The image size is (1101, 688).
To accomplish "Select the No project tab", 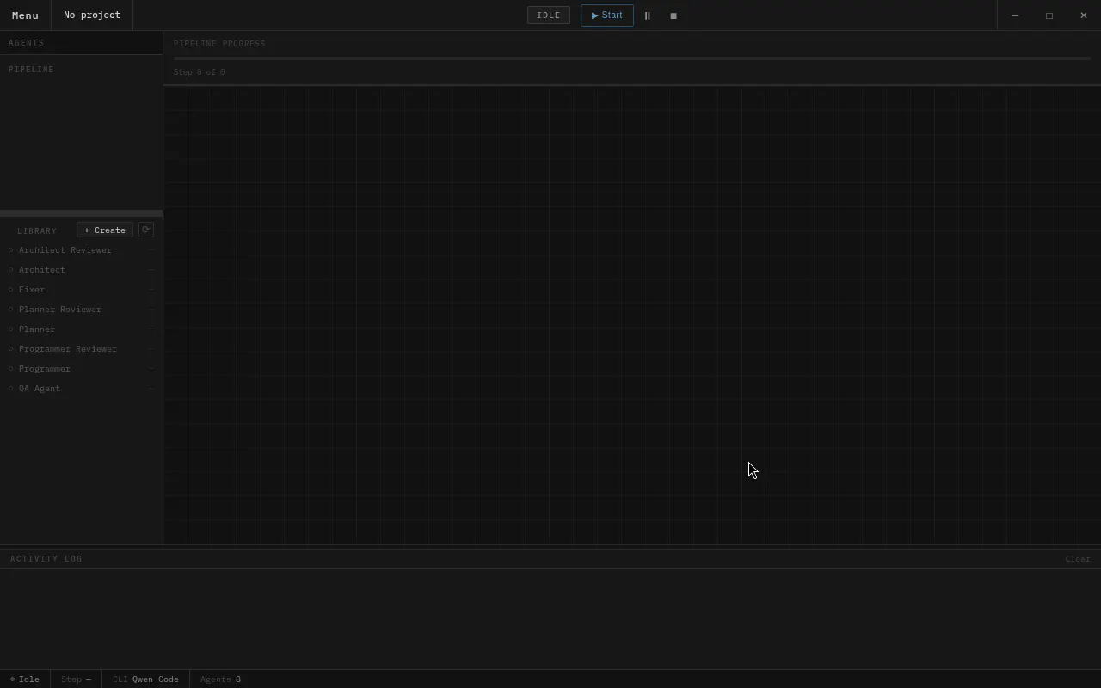I will click(92, 15).
